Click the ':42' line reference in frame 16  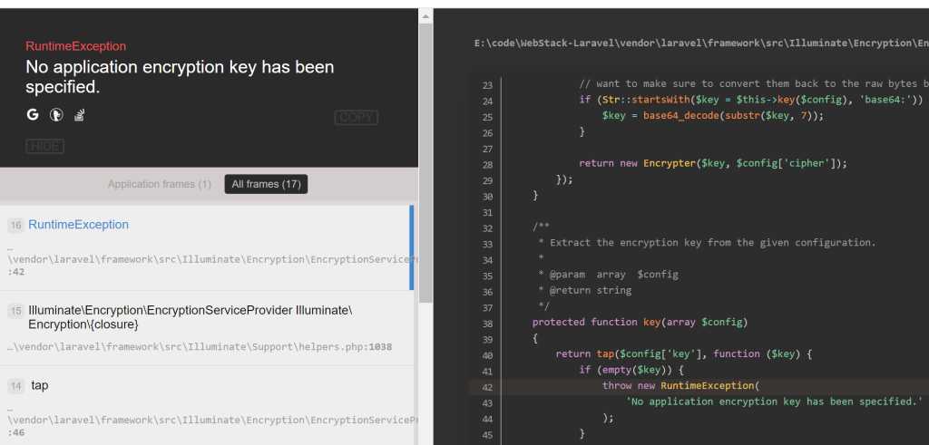point(16,272)
